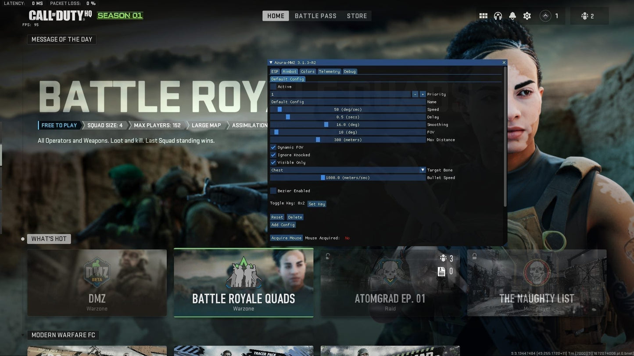
Task: Click the DMZ Beta emblem icon
Action: click(97, 272)
